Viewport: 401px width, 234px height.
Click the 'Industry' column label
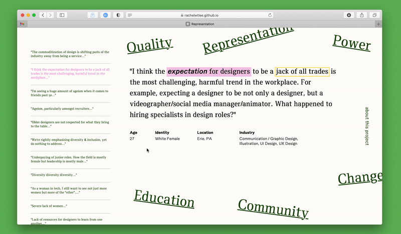[247, 132]
